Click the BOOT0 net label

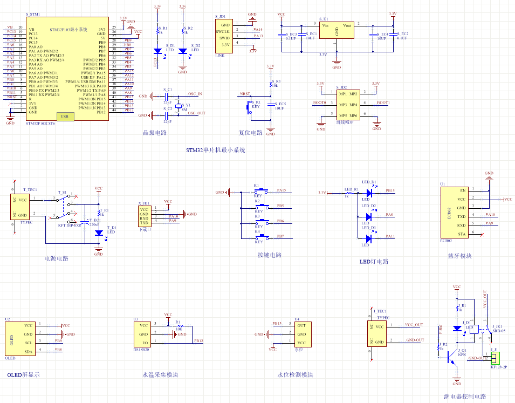[x=319, y=103]
